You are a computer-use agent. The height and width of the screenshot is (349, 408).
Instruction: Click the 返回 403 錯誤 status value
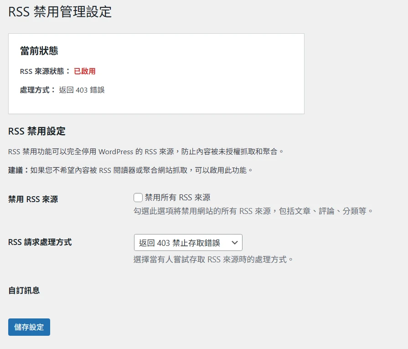[82, 90]
